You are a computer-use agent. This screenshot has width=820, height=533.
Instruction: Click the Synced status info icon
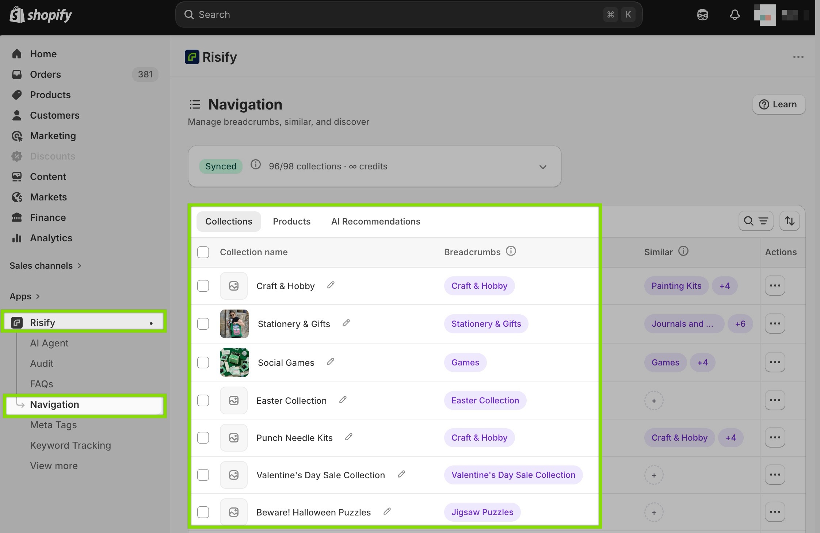coord(256,165)
